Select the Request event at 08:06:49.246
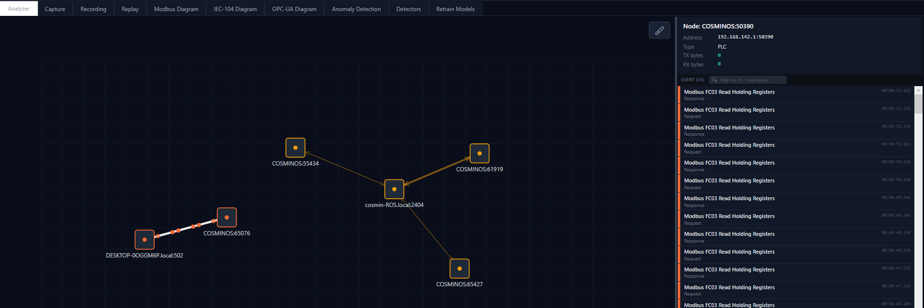This screenshot has width=924, height=308. pyautogui.click(x=796, y=219)
